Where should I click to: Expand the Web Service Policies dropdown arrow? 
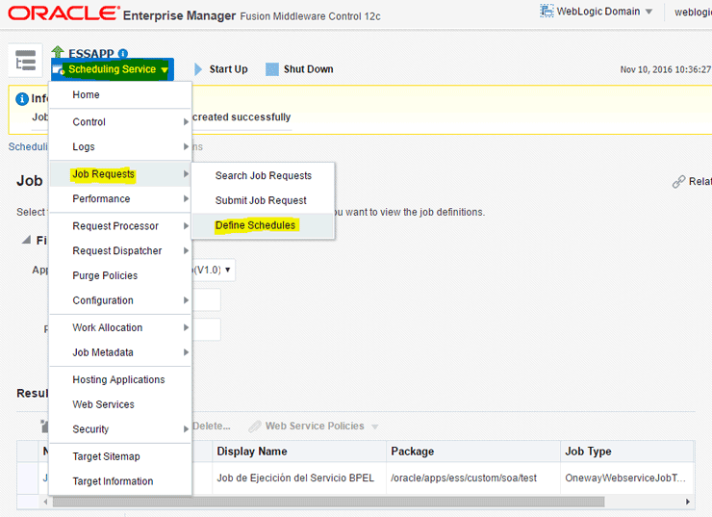[x=374, y=427]
